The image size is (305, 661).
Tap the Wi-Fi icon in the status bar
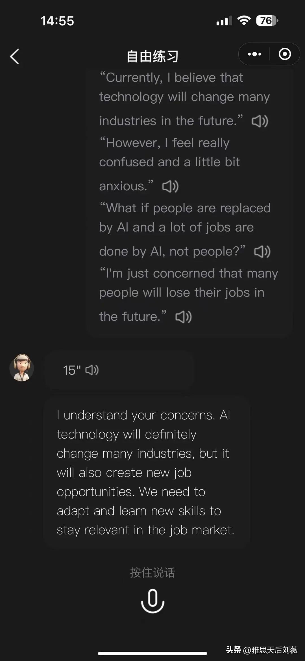(x=243, y=20)
